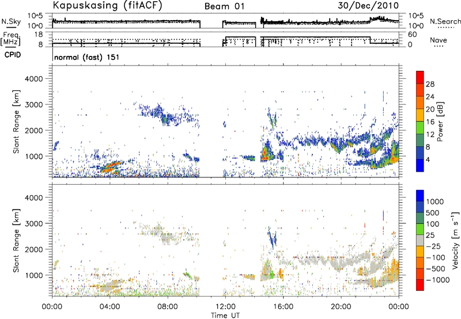This screenshot has height=319, width=461.
Task: Click the Slant Range [km] label of the power panel
Action: point(17,121)
